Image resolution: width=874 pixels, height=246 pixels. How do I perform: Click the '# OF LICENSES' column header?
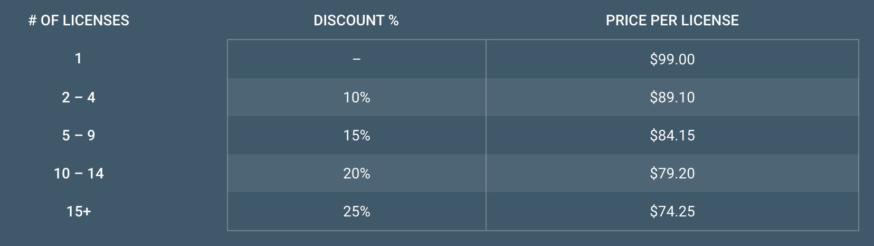79,20
